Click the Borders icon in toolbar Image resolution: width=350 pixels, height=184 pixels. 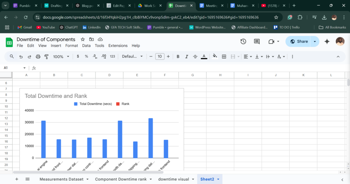point(224,56)
